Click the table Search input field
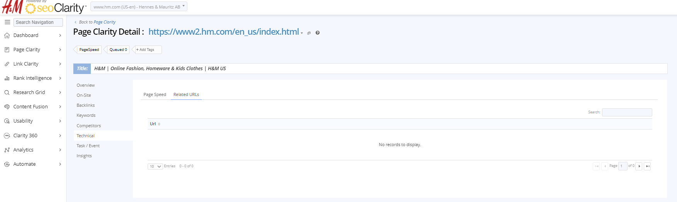The image size is (677, 202). [627, 112]
